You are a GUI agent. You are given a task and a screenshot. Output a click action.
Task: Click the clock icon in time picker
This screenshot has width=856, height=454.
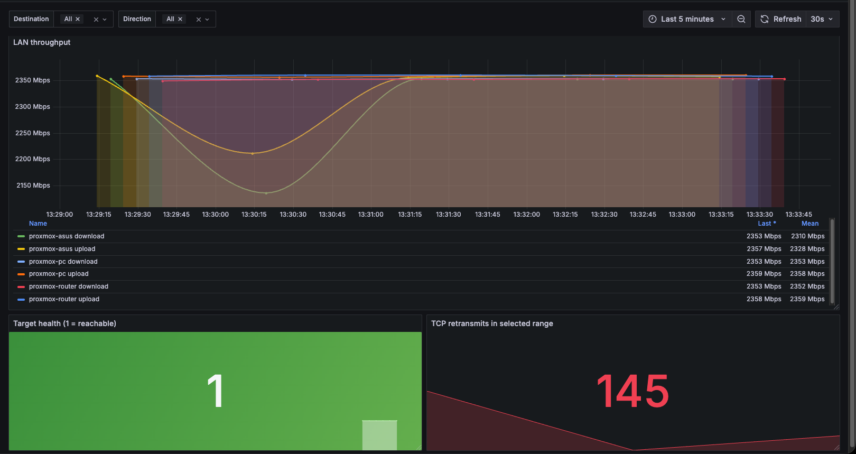click(653, 19)
